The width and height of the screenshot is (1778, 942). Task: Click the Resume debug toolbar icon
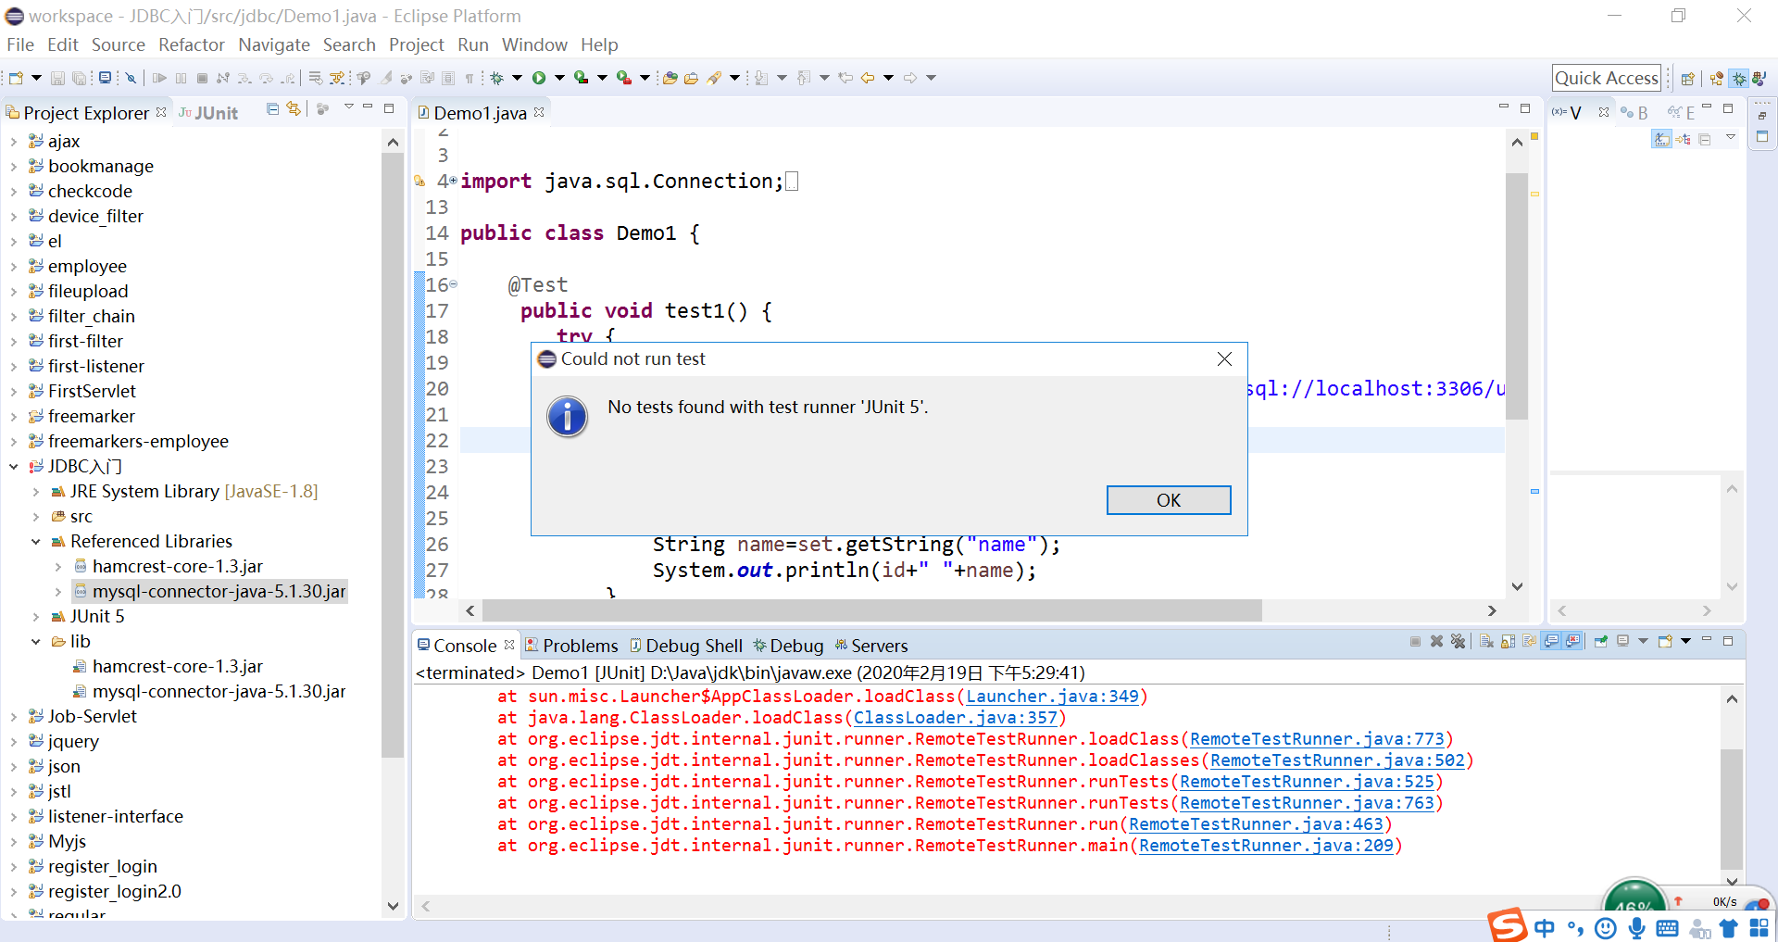[159, 78]
